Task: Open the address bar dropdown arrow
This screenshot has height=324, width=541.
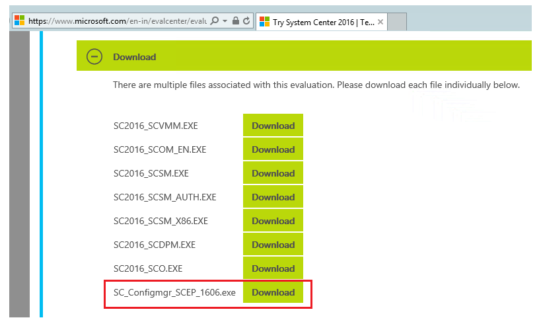Action: point(225,21)
